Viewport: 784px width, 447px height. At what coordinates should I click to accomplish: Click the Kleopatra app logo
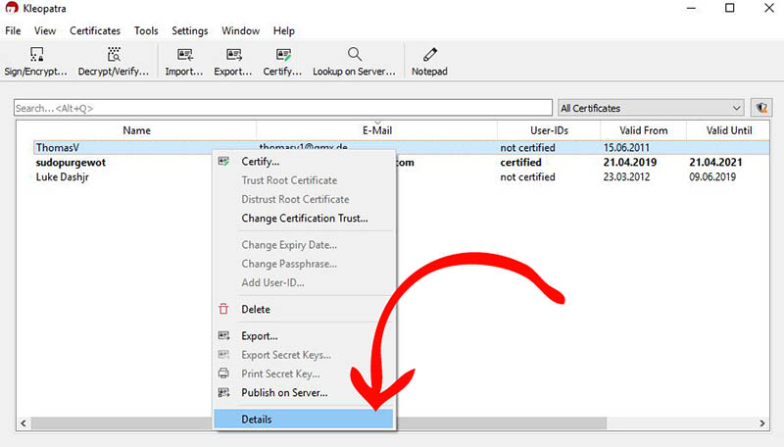point(12,8)
